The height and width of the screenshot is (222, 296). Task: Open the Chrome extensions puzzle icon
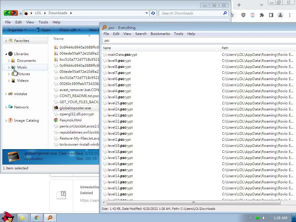262,15
